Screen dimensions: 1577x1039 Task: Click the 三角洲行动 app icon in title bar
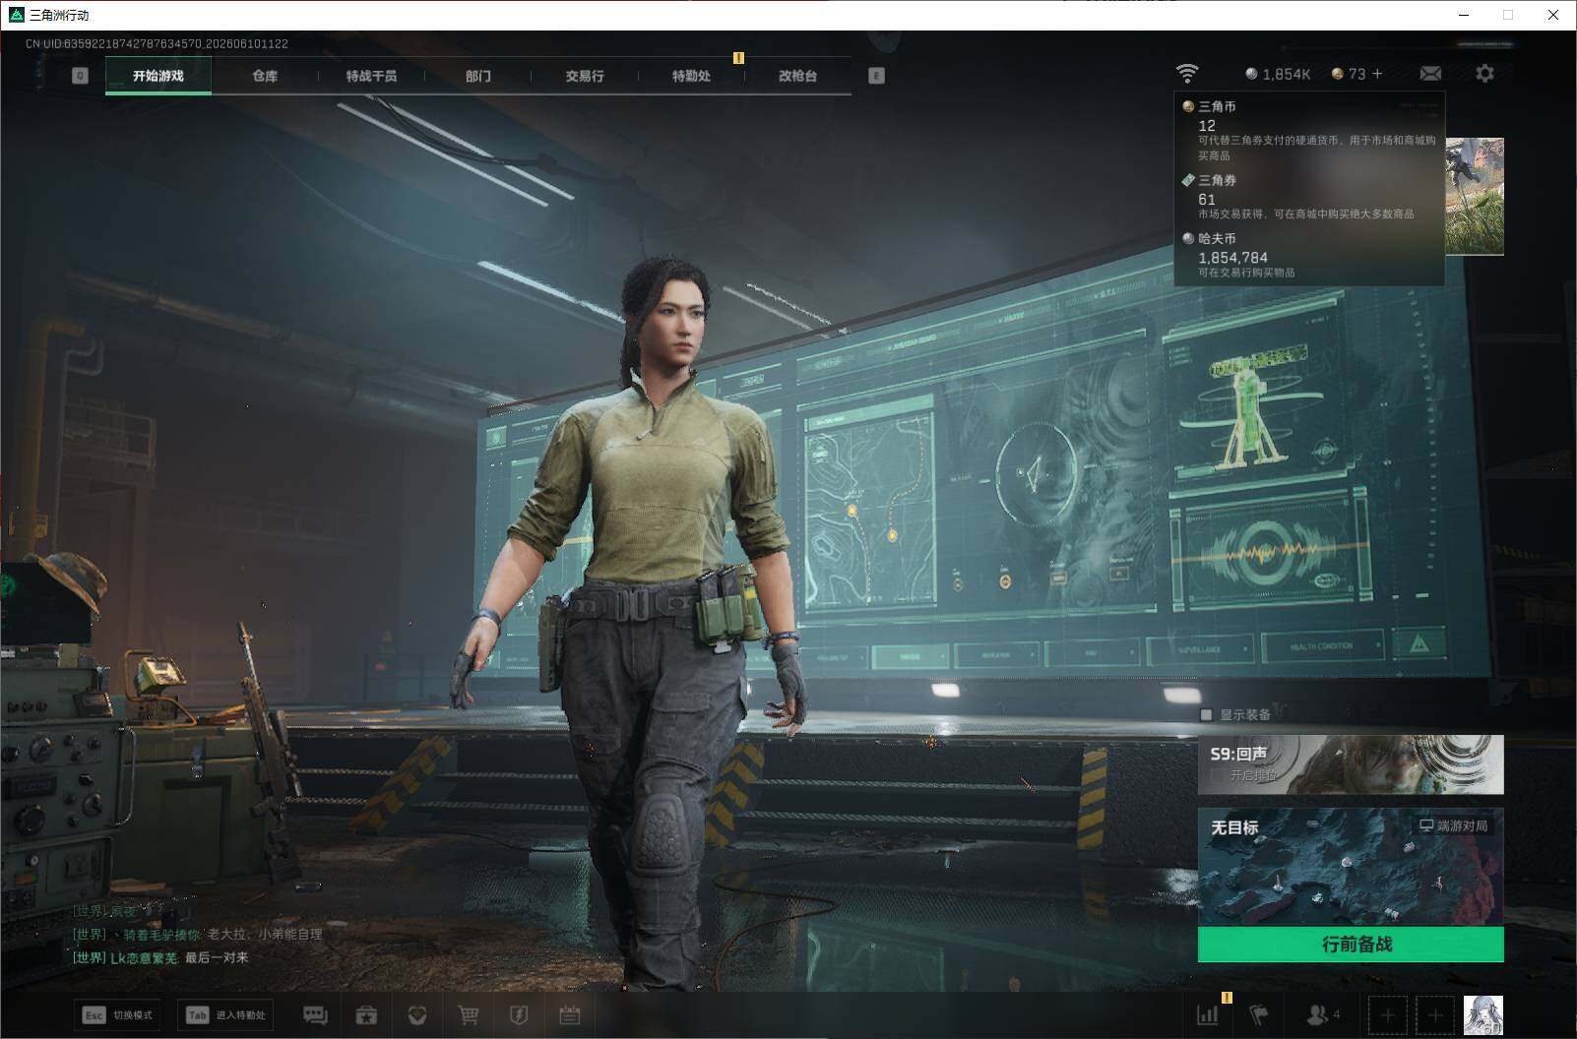tap(16, 15)
